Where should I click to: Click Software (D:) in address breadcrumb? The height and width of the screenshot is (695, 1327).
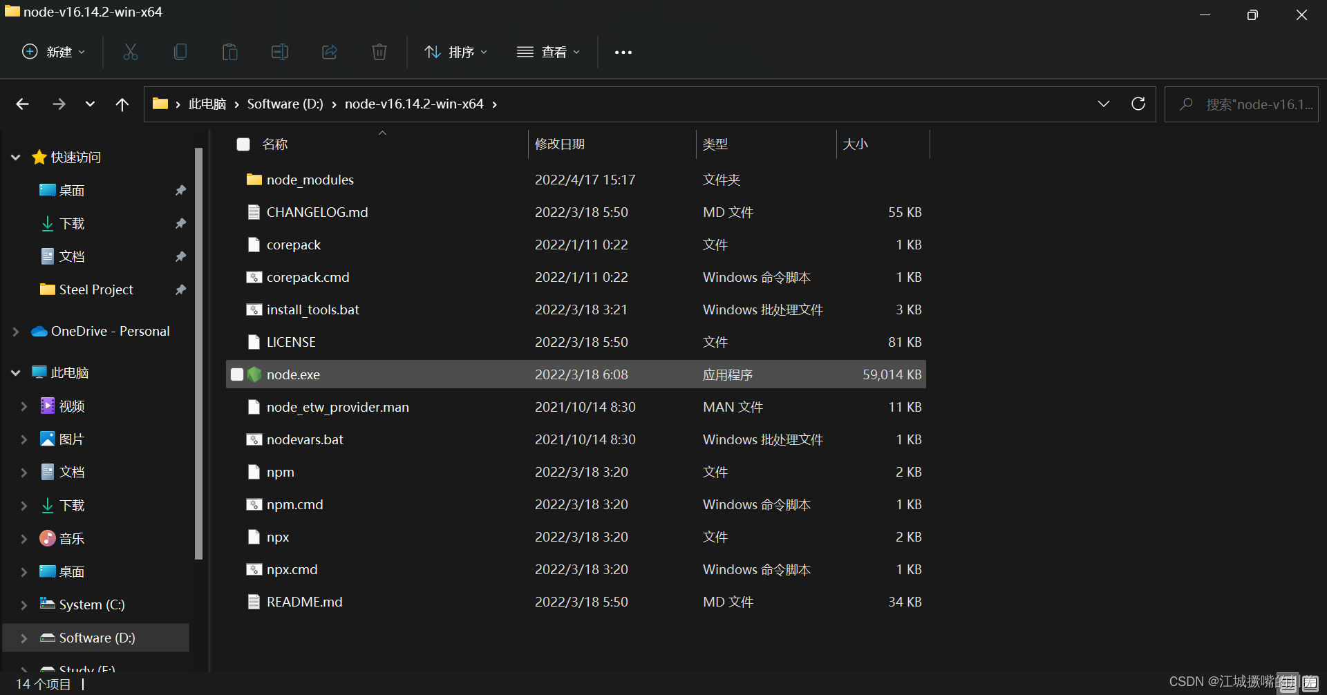pyautogui.click(x=285, y=104)
